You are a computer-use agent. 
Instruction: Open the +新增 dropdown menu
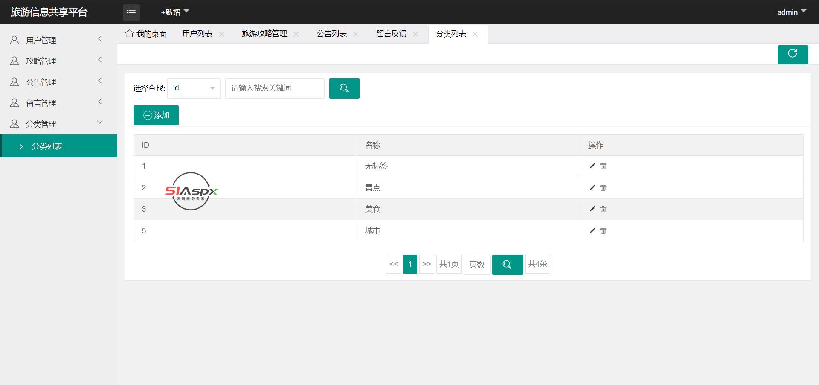pos(174,12)
